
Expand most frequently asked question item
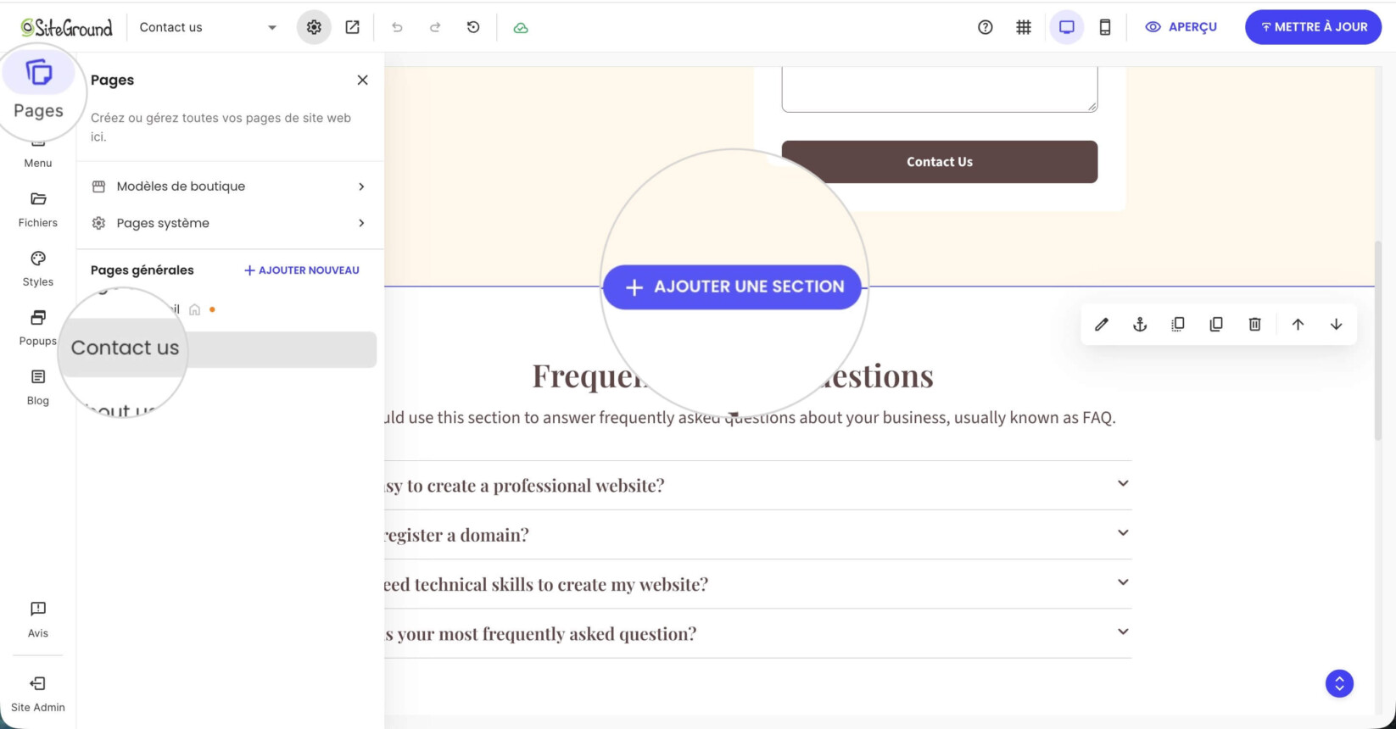click(758, 633)
